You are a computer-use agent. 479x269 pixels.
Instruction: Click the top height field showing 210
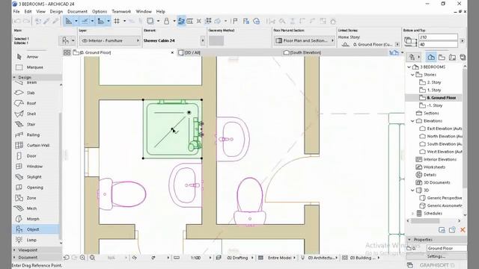[438, 37]
